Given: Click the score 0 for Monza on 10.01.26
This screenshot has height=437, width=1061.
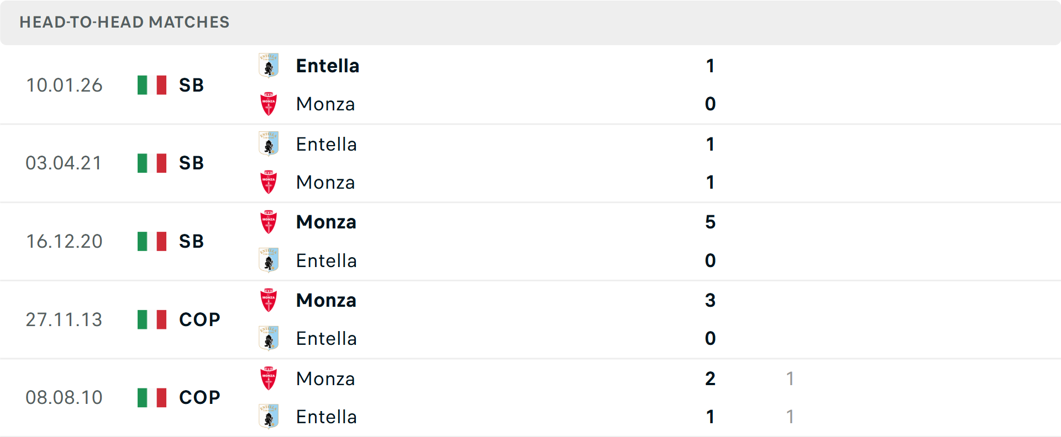Looking at the screenshot, I should point(710,104).
